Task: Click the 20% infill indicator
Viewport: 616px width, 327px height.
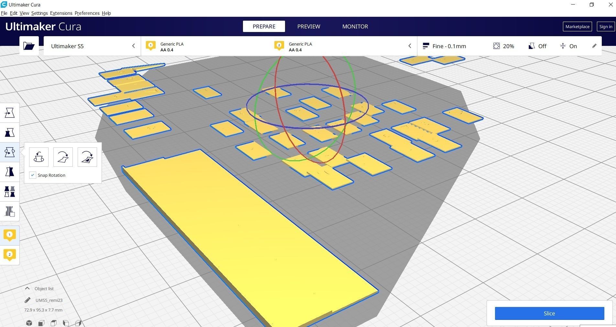Action: click(504, 46)
